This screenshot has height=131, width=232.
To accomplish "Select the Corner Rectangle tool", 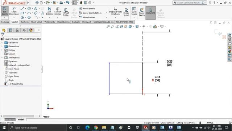I will pos(22,13).
